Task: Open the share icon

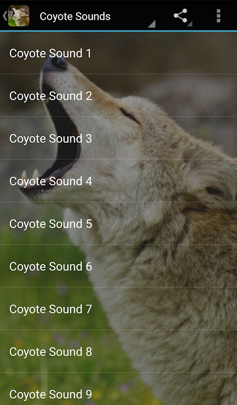Action: 180,16
